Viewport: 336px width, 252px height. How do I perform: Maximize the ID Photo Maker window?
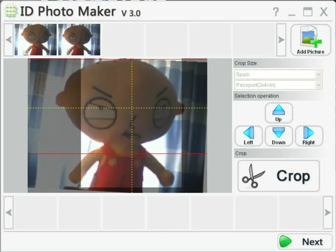click(308, 12)
